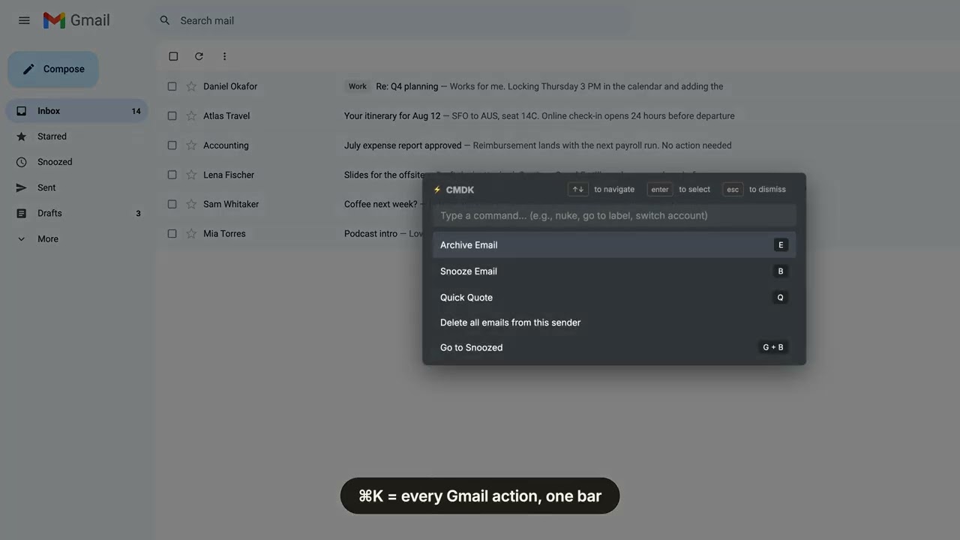Viewport: 960px width, 540px height.
Task: Select the Snooze Email command
Action: [614, 271]
